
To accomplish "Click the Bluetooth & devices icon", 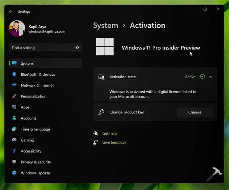I will pos(14,74).
